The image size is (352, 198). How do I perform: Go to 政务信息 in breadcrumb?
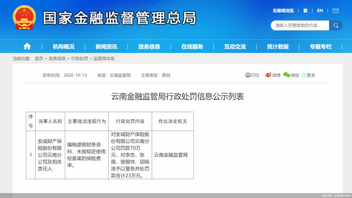pyautogui.click(x=57, y=59)
